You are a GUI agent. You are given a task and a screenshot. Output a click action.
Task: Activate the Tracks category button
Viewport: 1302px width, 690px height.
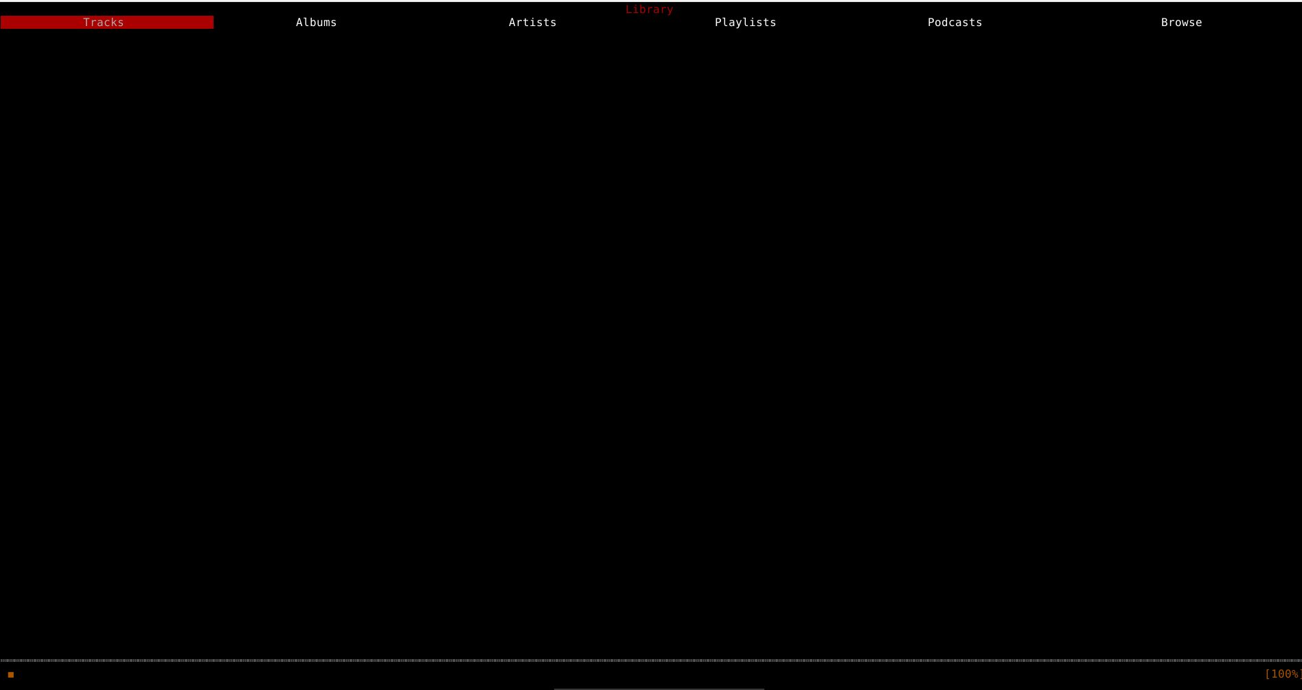[x=104, y=22]
